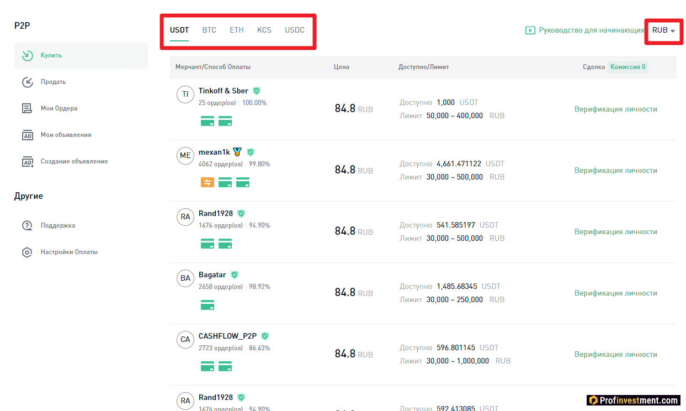This screenshot has height=411, width=686.
Task: Click the Мои объявления AD icon
Action: pos(28,135)
